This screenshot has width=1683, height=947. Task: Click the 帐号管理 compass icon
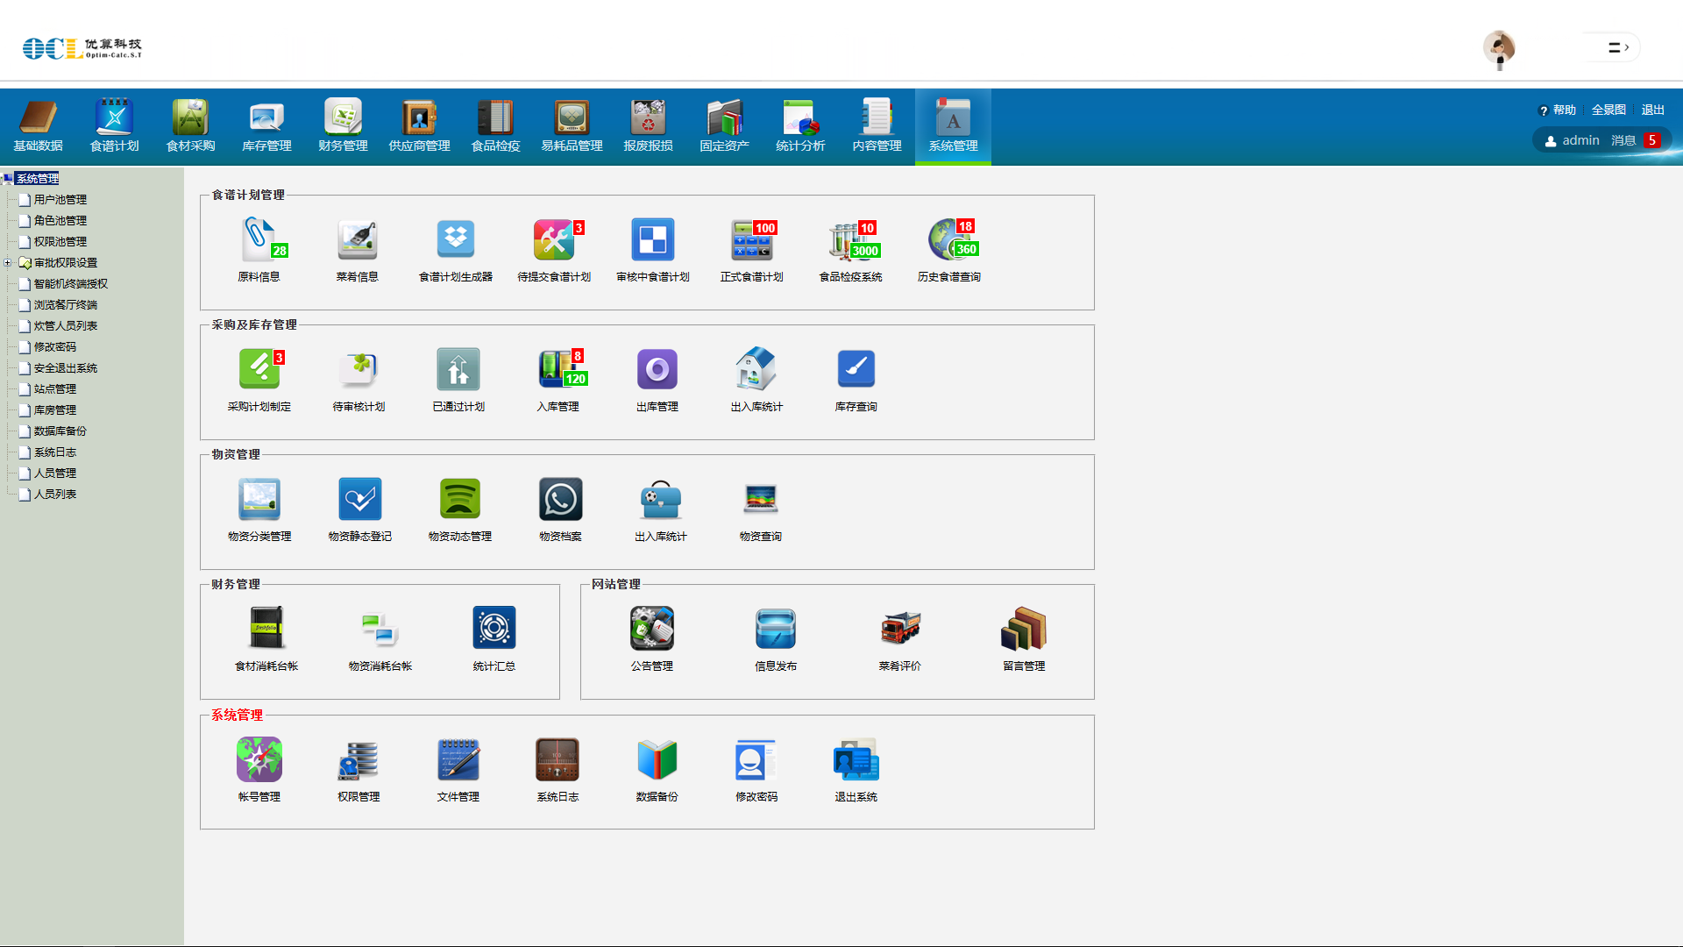[259, 759]
